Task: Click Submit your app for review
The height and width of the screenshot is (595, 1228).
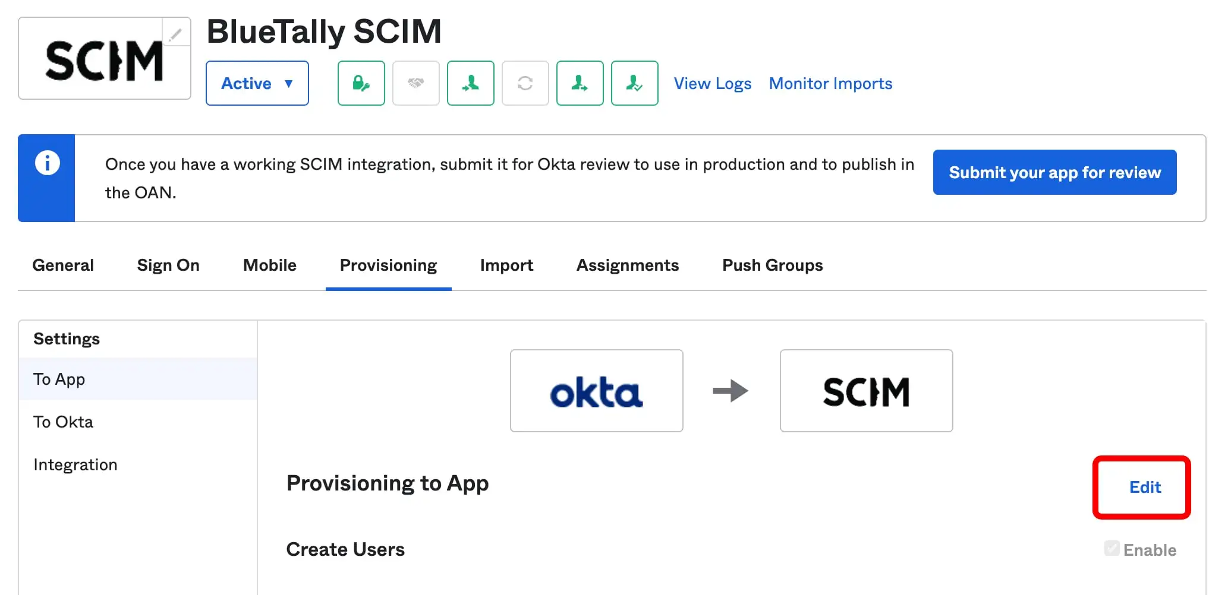Action: pos(1054,172)
